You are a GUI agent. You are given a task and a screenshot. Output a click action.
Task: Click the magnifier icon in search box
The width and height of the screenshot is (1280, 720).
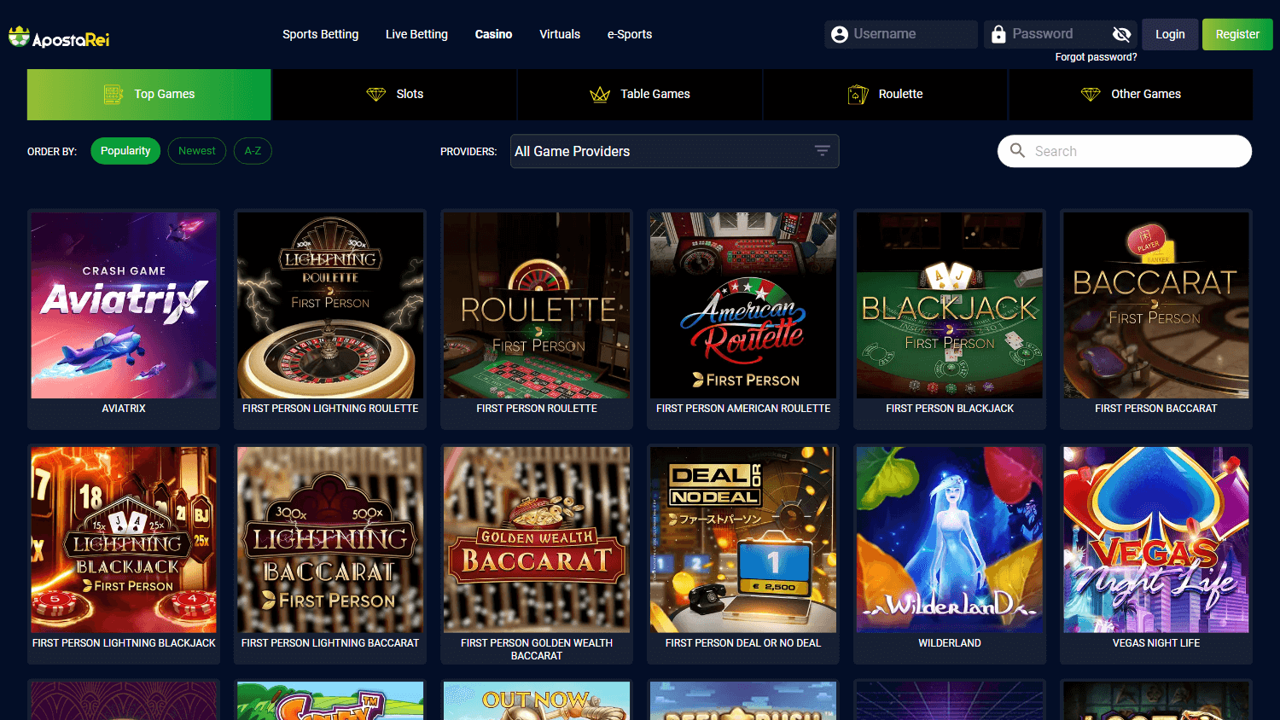click(x=1017, y=151)
